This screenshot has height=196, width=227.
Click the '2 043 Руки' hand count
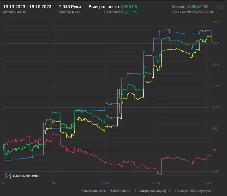tap(70, 7)
